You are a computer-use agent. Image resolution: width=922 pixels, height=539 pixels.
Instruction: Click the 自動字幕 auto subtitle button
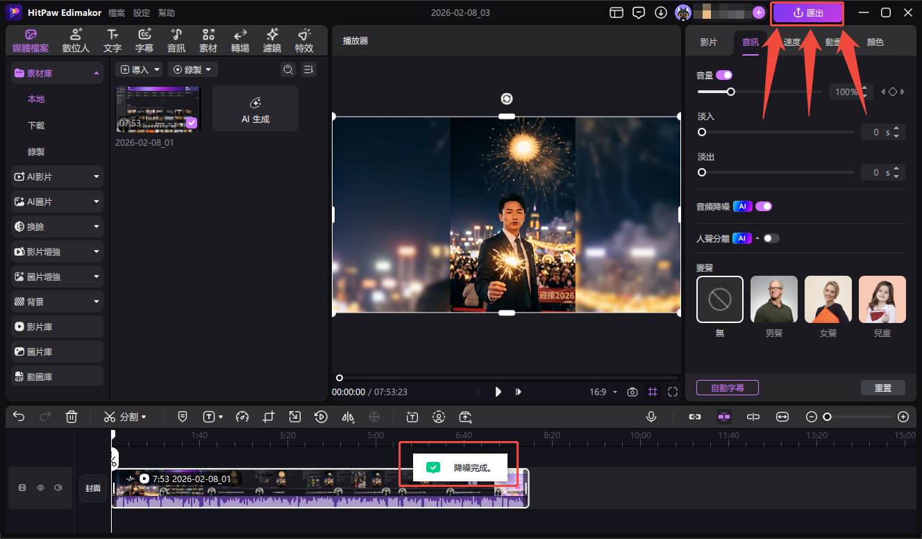tap(727, 388)
